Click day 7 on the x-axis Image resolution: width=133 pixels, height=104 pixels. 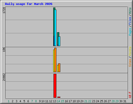coord(32,101)
